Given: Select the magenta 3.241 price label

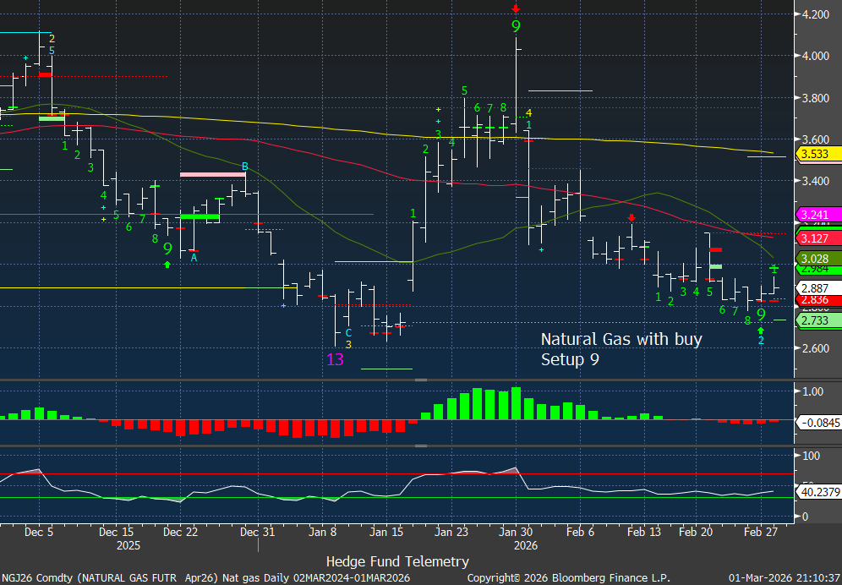Looking at the screenshot, I should 816,215.
